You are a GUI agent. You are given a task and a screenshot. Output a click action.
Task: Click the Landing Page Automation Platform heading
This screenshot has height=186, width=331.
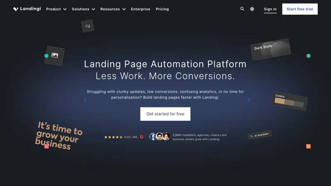pos(165,64)
